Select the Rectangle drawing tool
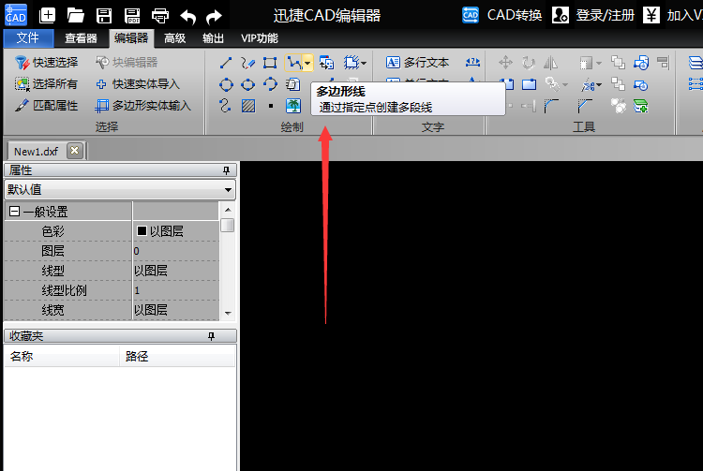This screenshot has width=703, height=471. pyautogui.click(x=269, y=63)
